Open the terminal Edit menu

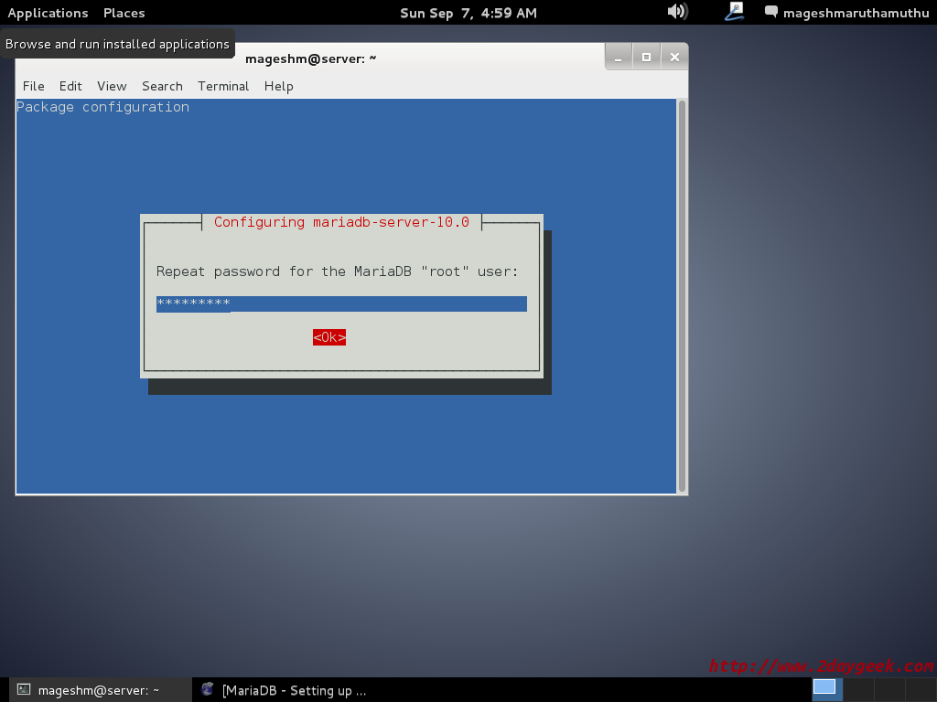click(70, 86)
